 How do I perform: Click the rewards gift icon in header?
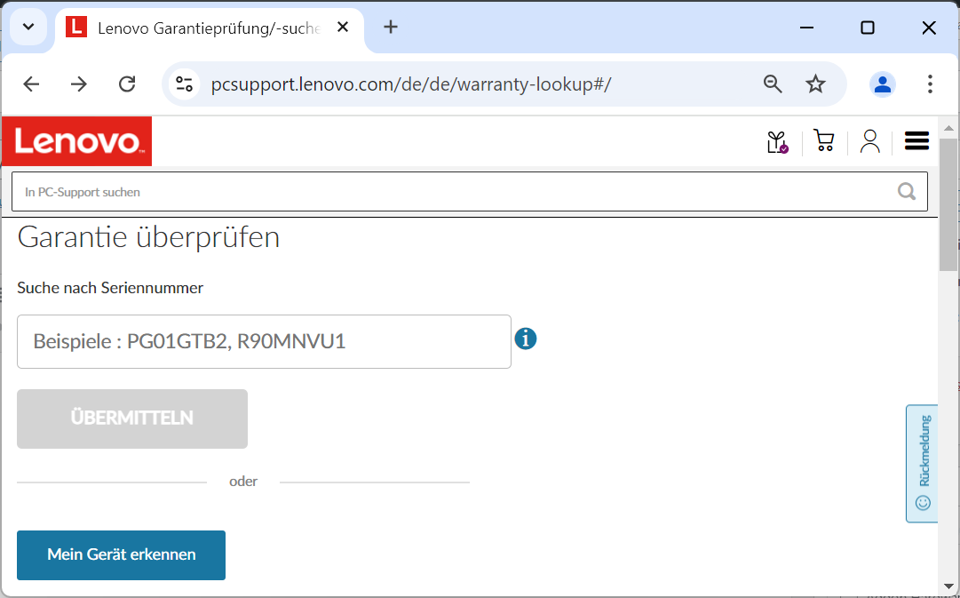[x=777, y=142]
